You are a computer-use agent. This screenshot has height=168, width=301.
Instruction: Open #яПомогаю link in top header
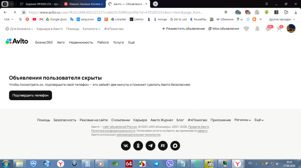[114, 29]
